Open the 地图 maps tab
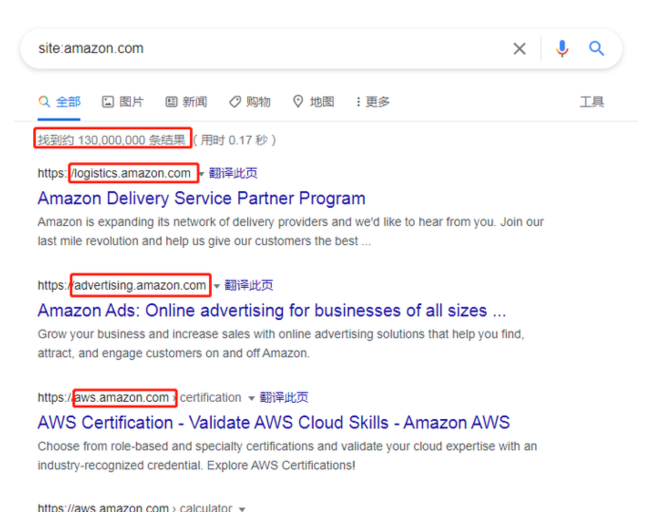Viewport: 663px width, 512px height. (313, 102)
